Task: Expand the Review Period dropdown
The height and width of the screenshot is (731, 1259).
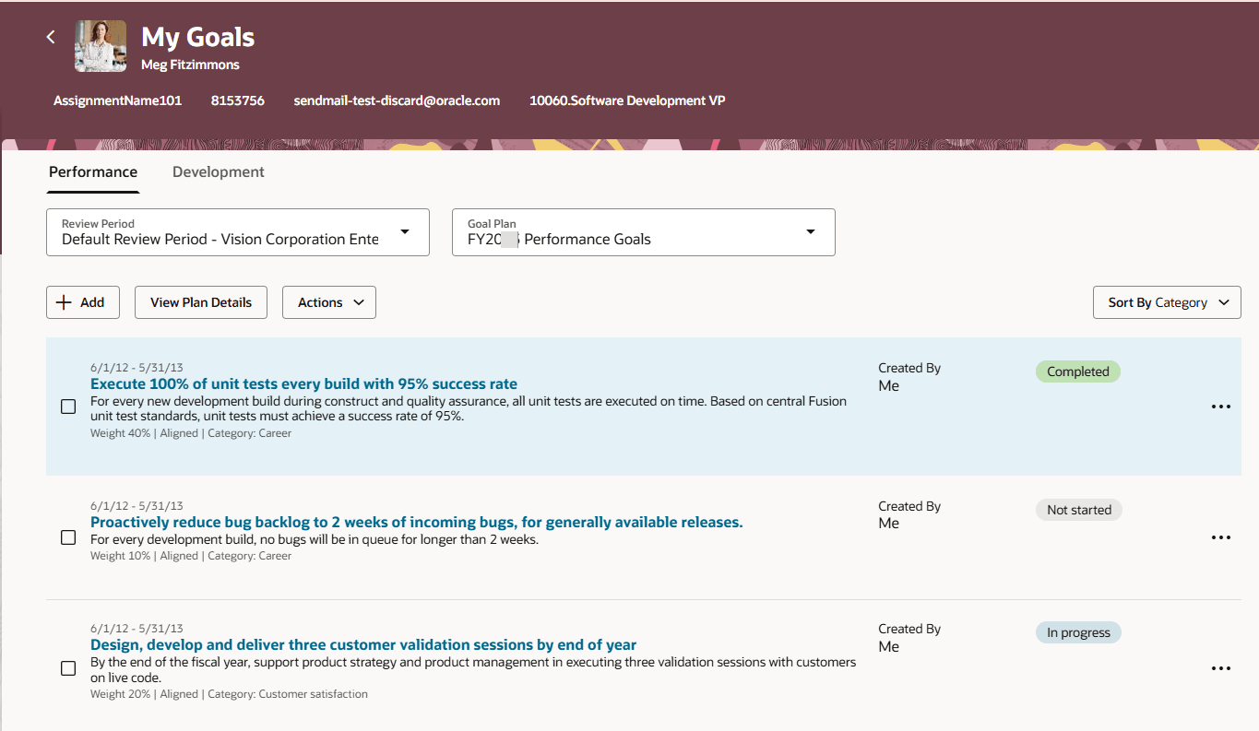Action: [404, 232]
